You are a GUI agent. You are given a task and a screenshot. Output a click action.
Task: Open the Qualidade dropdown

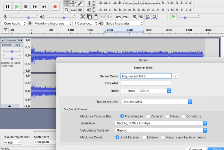pyautogui.click(x=161, y=123)
